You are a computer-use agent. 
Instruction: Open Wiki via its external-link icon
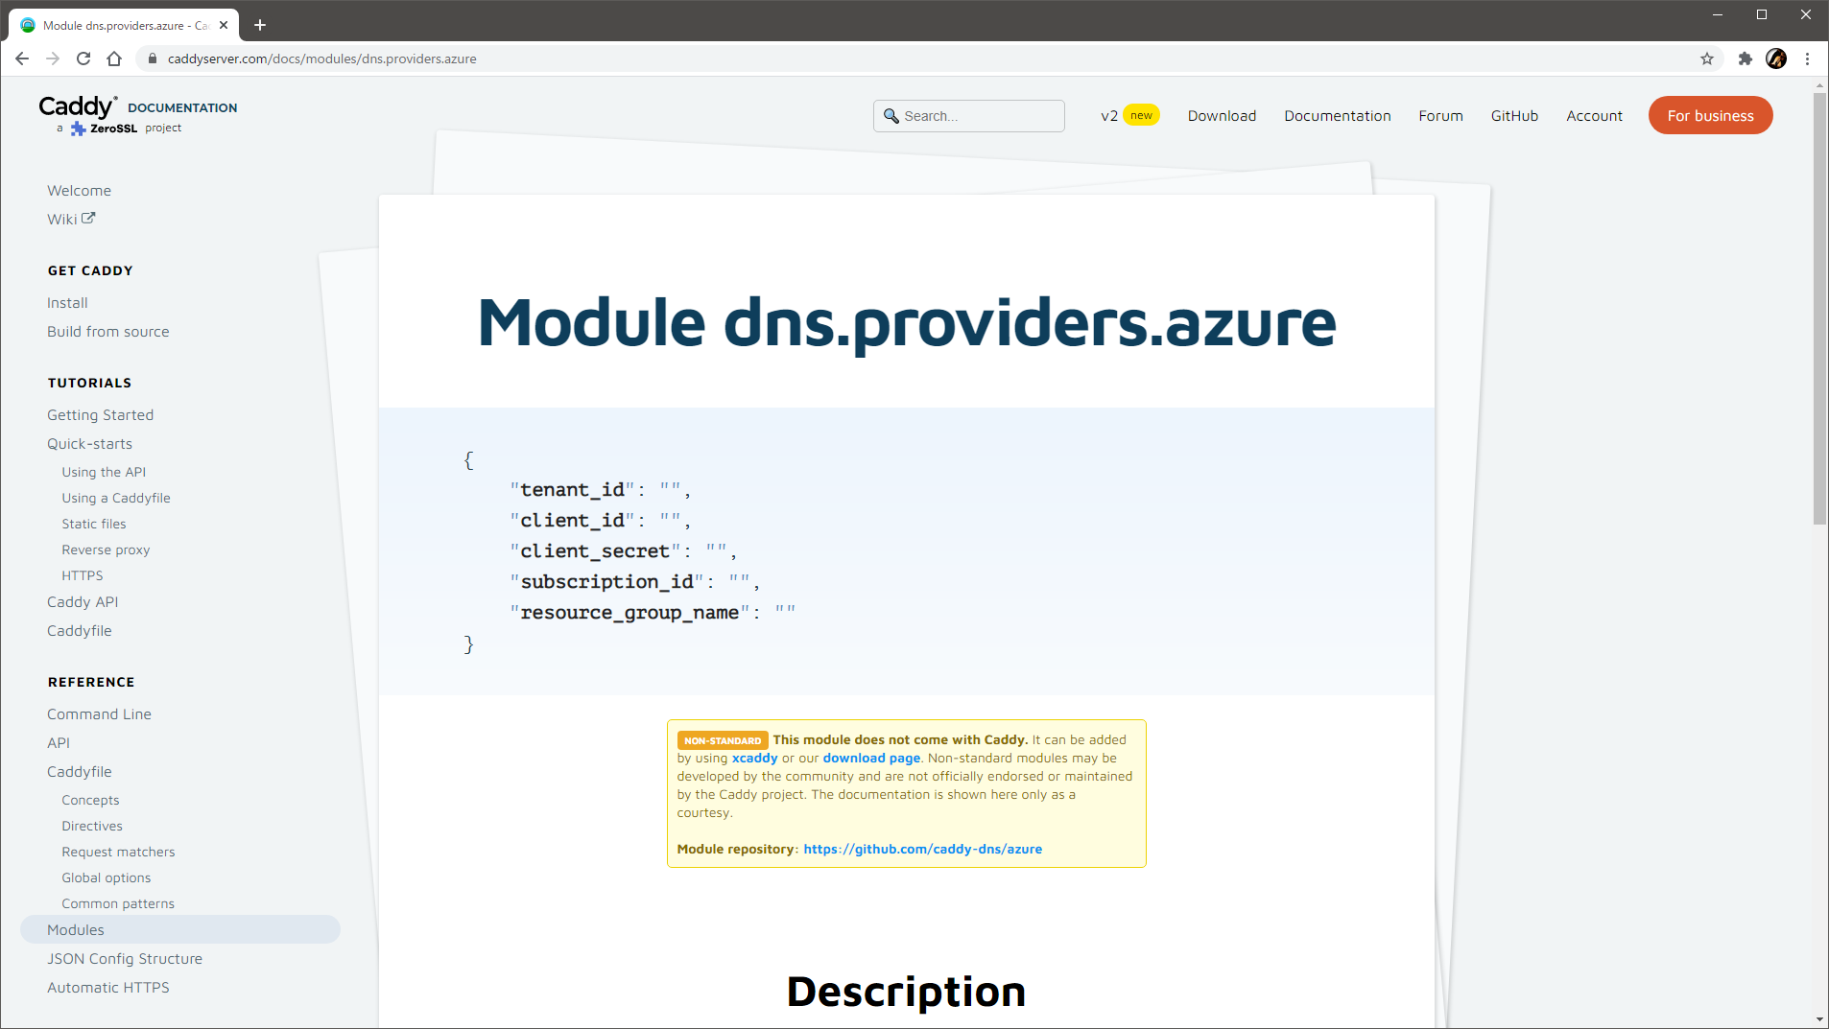point(88,218)
